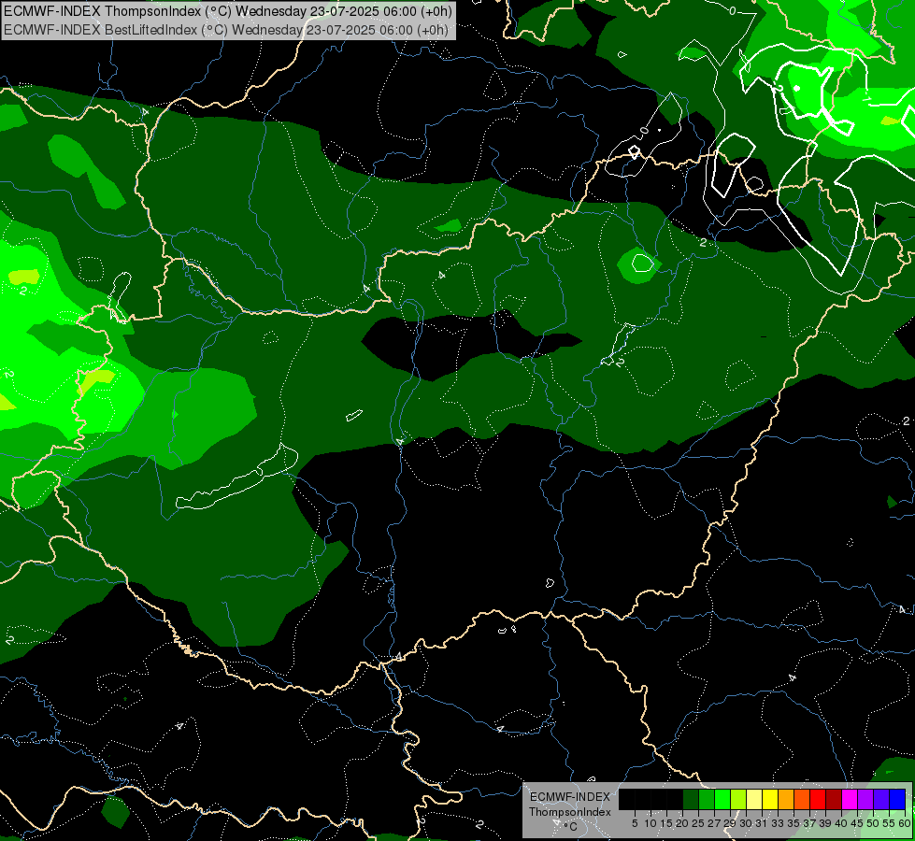Click the legend tick value 5

click(x=635, y=823)
